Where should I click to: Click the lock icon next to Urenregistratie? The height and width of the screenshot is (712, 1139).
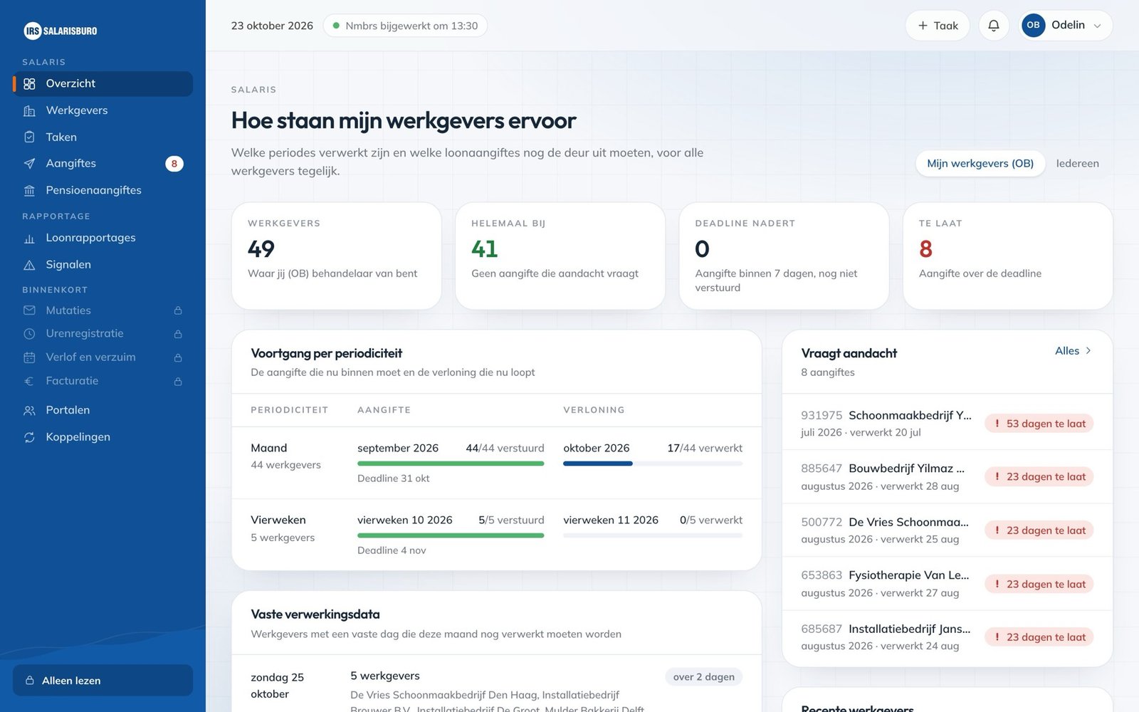point(178,334)
